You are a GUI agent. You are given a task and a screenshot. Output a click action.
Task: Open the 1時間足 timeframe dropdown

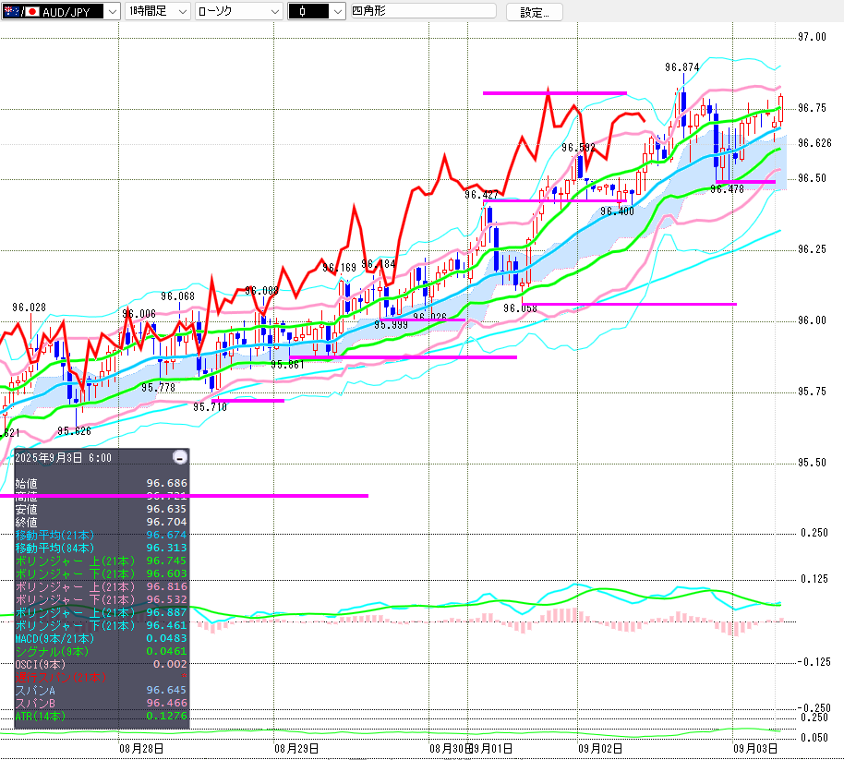(158, 11)
